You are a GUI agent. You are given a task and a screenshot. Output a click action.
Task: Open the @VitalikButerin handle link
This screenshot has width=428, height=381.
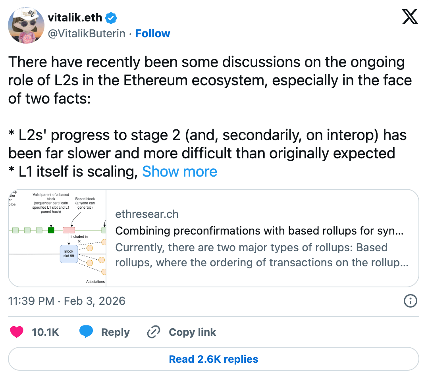(87, 34)
